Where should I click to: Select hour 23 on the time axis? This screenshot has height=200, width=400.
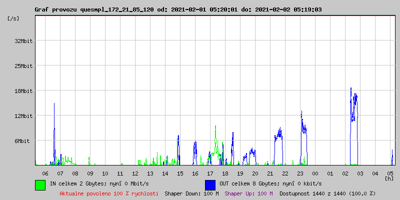tap(300, 173)
